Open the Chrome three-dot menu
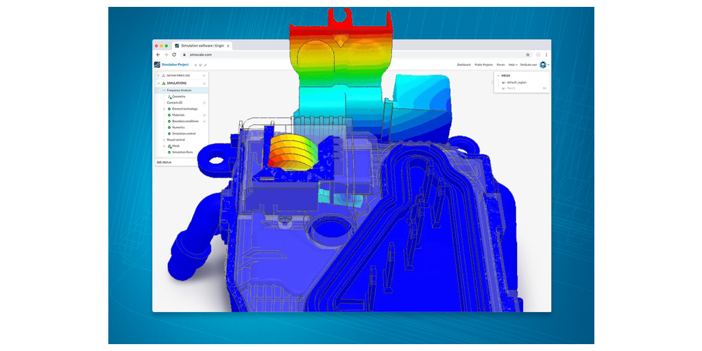The height and width of the screenshot is (351, 702). click(x=546, y=55)
